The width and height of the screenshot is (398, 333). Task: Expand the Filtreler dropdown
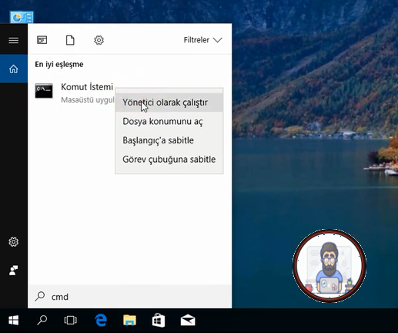click(202, 40)
